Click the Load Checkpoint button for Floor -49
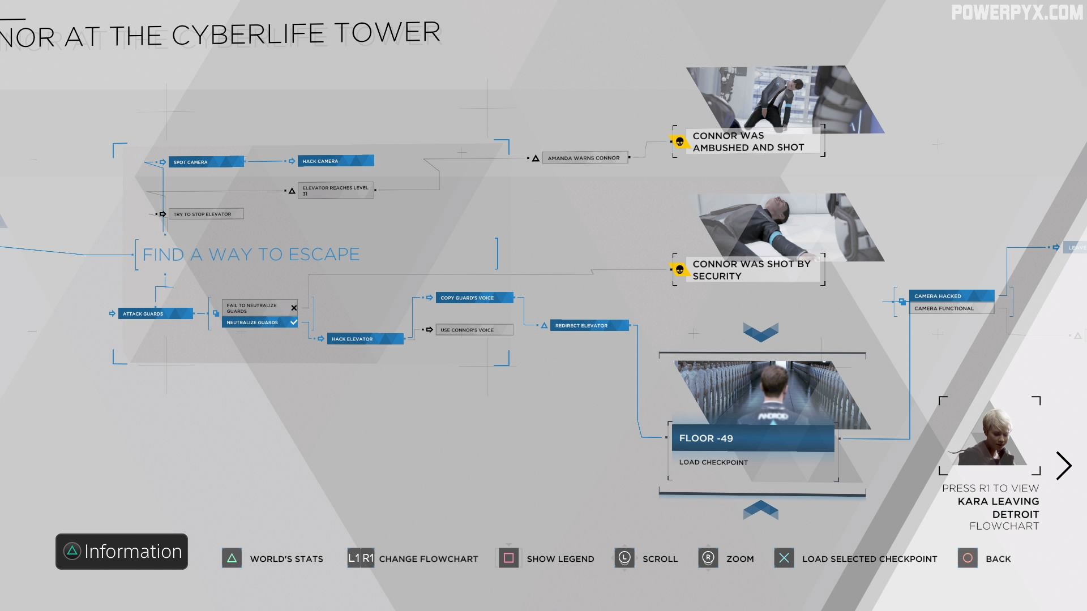The width and height of the screenshot is (1087, 611). 713,461
